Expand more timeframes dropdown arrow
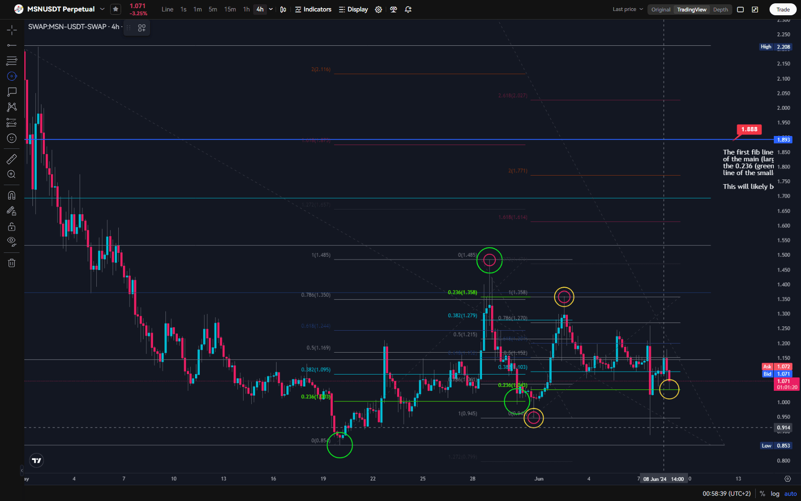 pyautogui.click(x=271, y=10)
